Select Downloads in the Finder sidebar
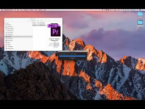The image size is (145, 109). [10, 41]
